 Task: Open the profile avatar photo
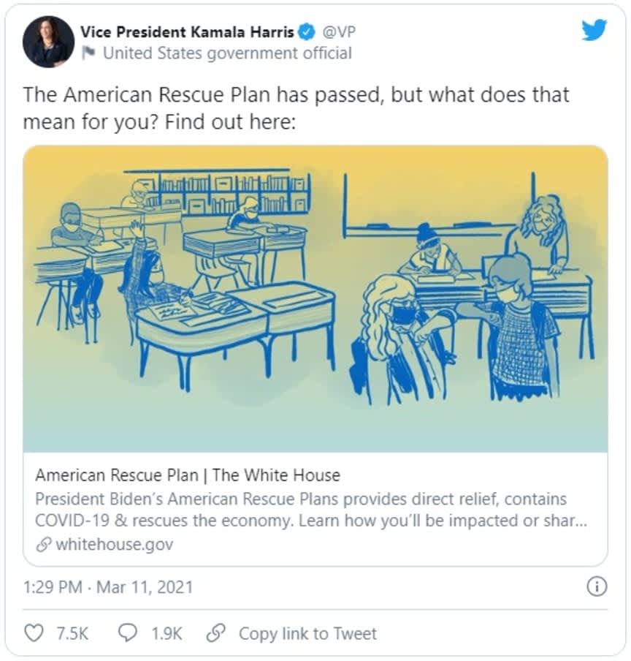[48, 42]
